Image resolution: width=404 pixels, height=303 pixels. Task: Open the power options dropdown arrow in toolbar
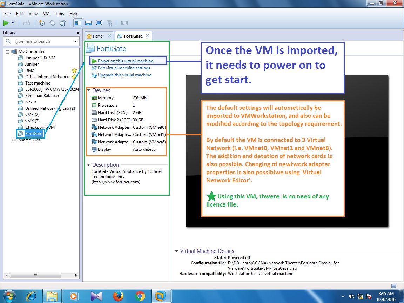coord(13,23)
